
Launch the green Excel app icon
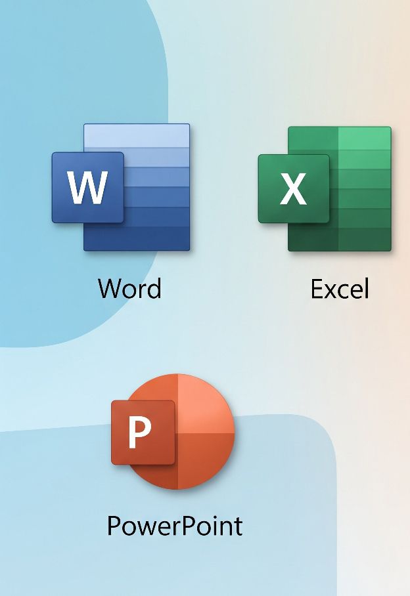click(x=325, y=189)
